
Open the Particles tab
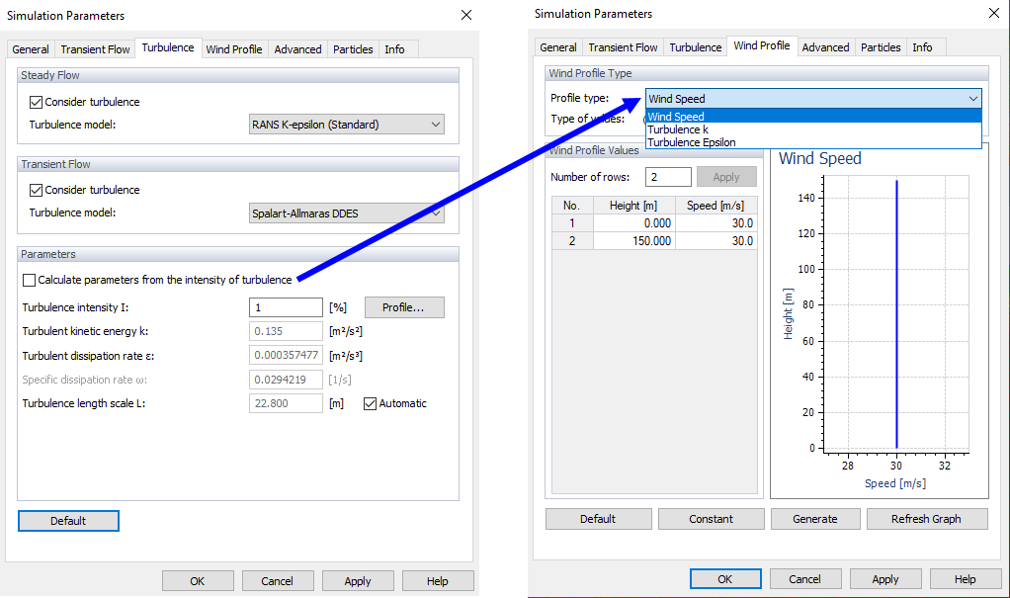coord(352,47)
